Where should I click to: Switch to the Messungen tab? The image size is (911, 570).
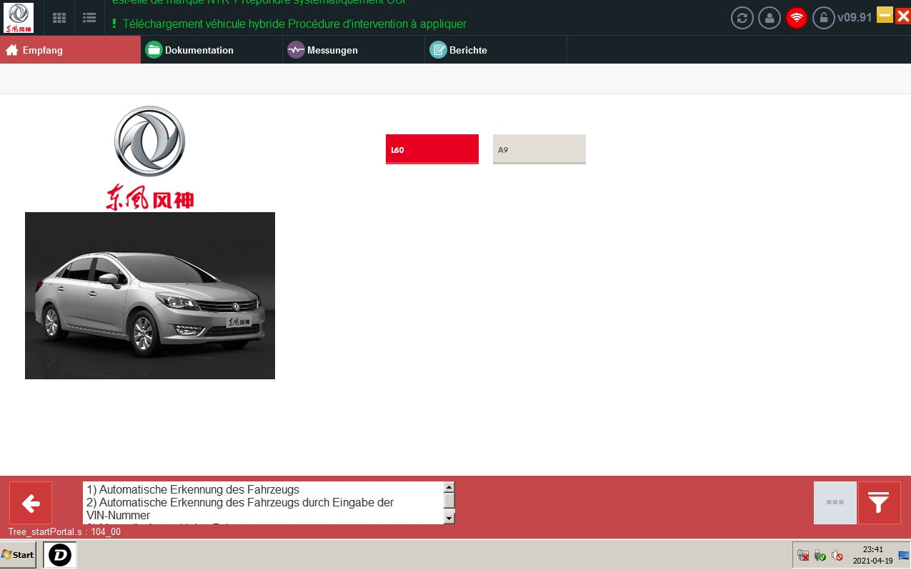(354, 50)
